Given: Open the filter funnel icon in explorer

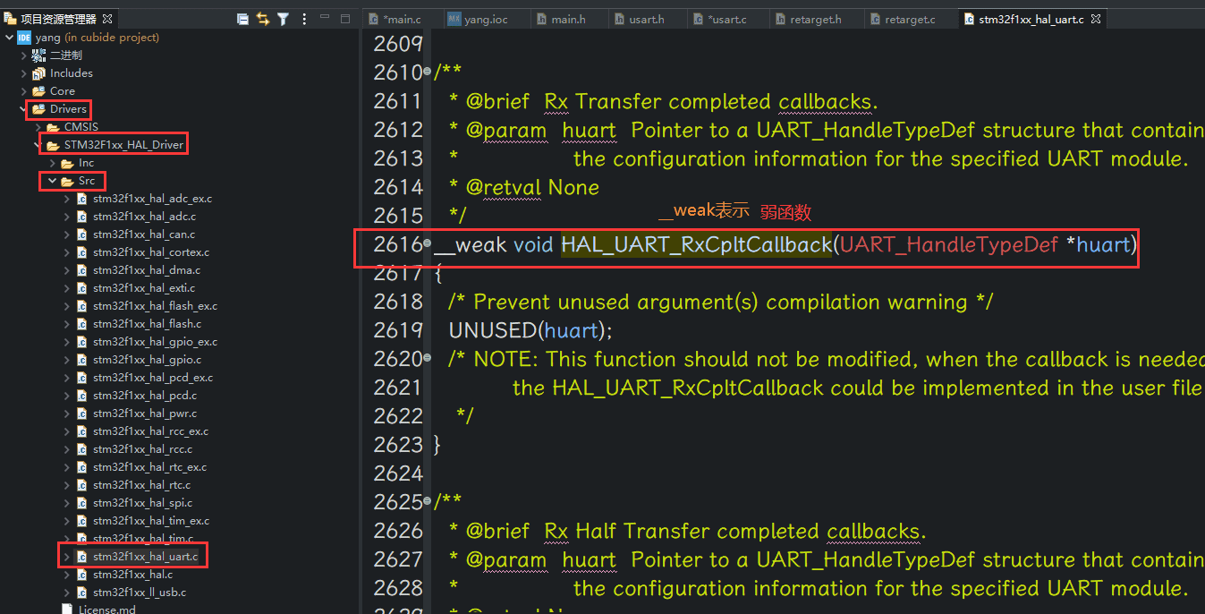Looking at the screenshot, I should pos(283,19).
